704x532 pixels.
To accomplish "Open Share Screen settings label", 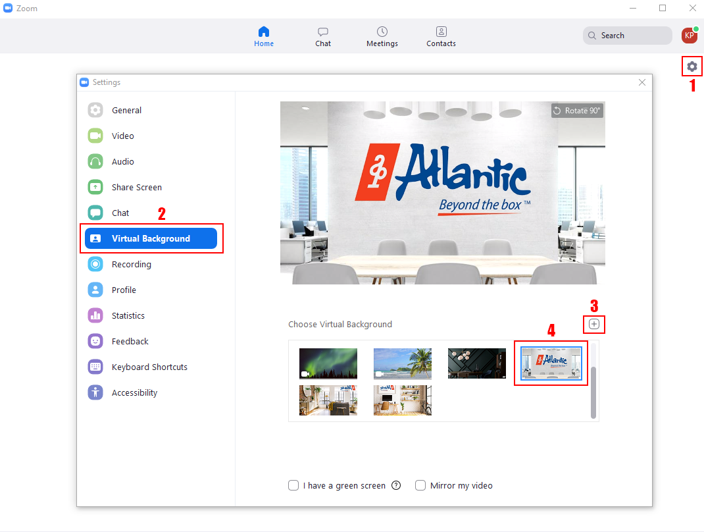I will (x=136, y=187).
